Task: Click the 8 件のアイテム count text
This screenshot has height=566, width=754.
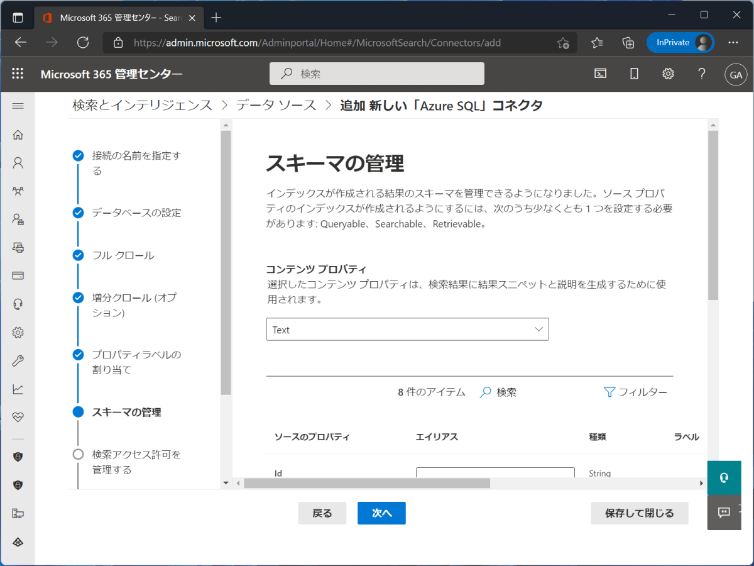Action: [x=432, y=392]
